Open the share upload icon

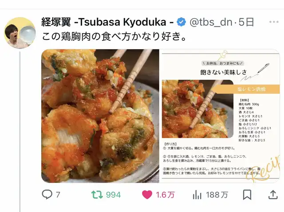[x=273, y=194]
